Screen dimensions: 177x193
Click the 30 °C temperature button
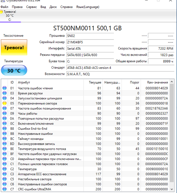14,71
